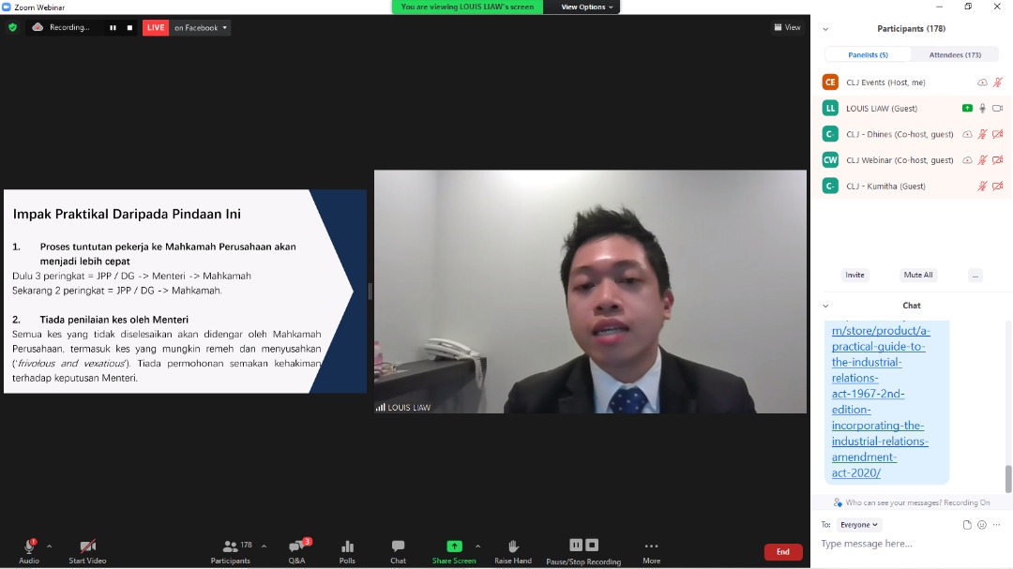The height and width of the screenshot is (569, 1013).
Task: Click the green Share Screen icon
Action: 454,547
